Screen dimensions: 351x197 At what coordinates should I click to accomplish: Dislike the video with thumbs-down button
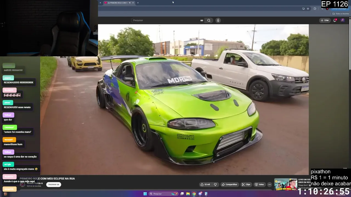[215, 184]
